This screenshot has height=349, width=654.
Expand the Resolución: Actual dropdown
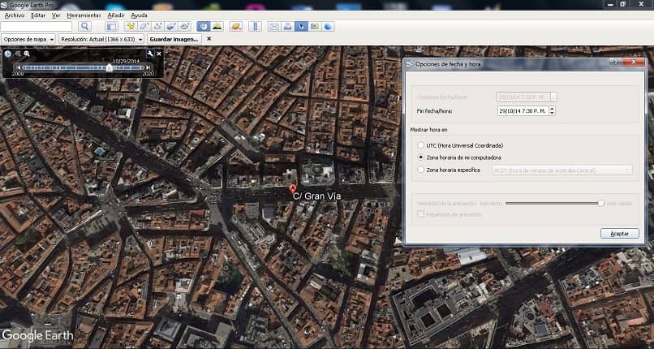[x=101, y=39]
